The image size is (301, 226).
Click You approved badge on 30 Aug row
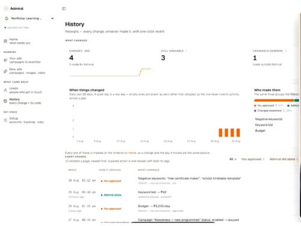tap(111, 181)
